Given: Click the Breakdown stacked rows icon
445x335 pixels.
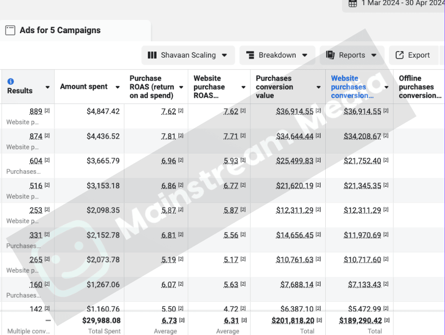Looking at the screenshot, I should 250,55.
